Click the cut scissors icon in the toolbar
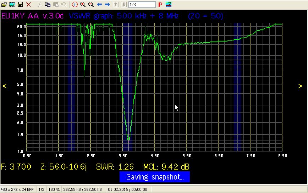The height and width of the screenshot is (193, 308). 39,5
